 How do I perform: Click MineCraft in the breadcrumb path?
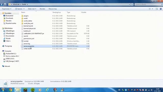(16, 4)
